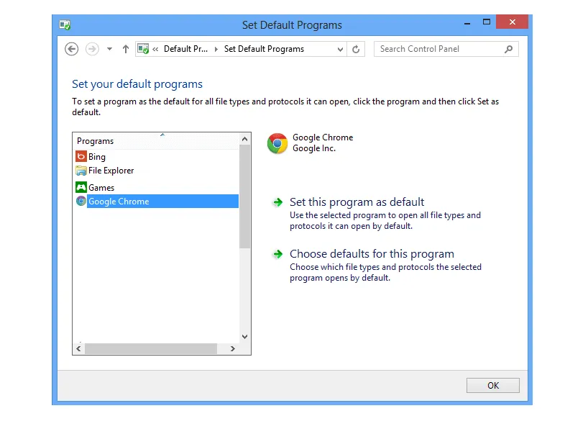Go up one level with the Up arrow

coord(126,49)
